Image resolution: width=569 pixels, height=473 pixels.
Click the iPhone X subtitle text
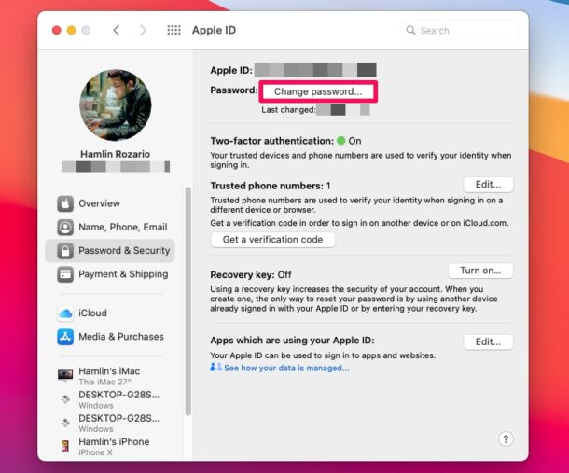coord(95,452)
